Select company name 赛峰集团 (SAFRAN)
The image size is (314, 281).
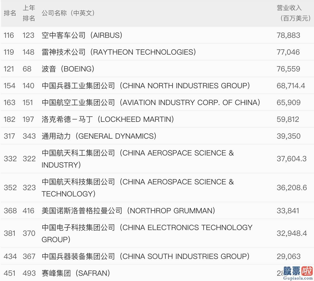[76, 273]
